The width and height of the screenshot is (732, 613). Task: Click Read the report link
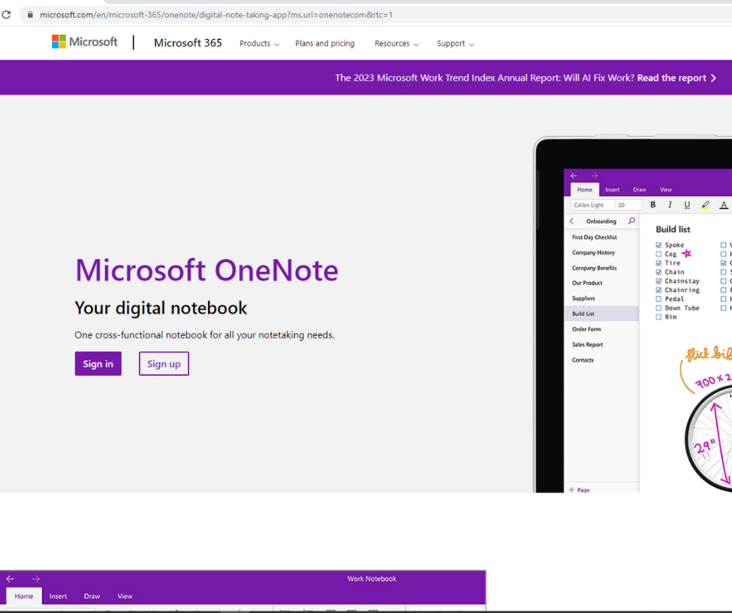(671, 78)
